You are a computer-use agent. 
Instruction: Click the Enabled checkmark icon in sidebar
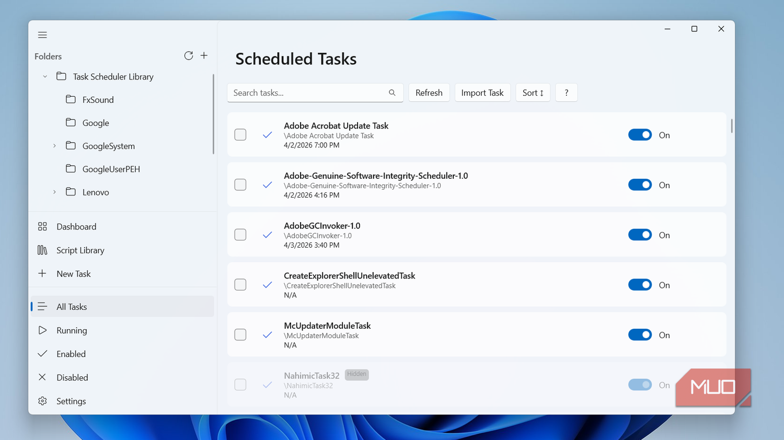tap(42, 354)
